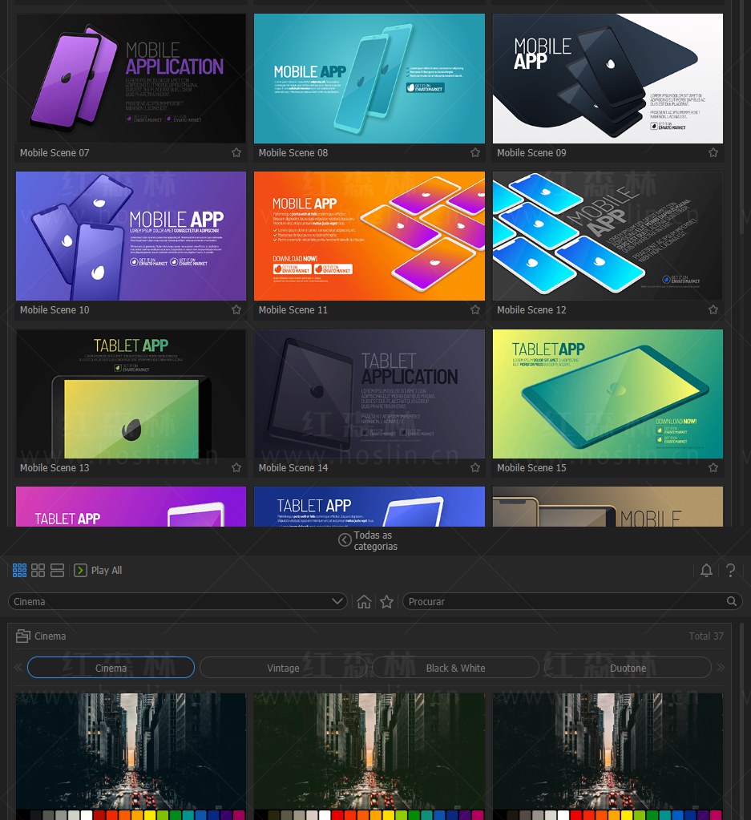Select the first Cinema color preset thumbnail
The height and width of the screenshot is (820, 751).
pos(131,756)
